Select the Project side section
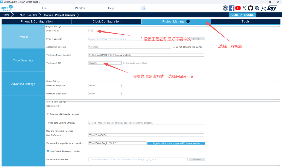282x168 pixels. (x=23, y=37)
